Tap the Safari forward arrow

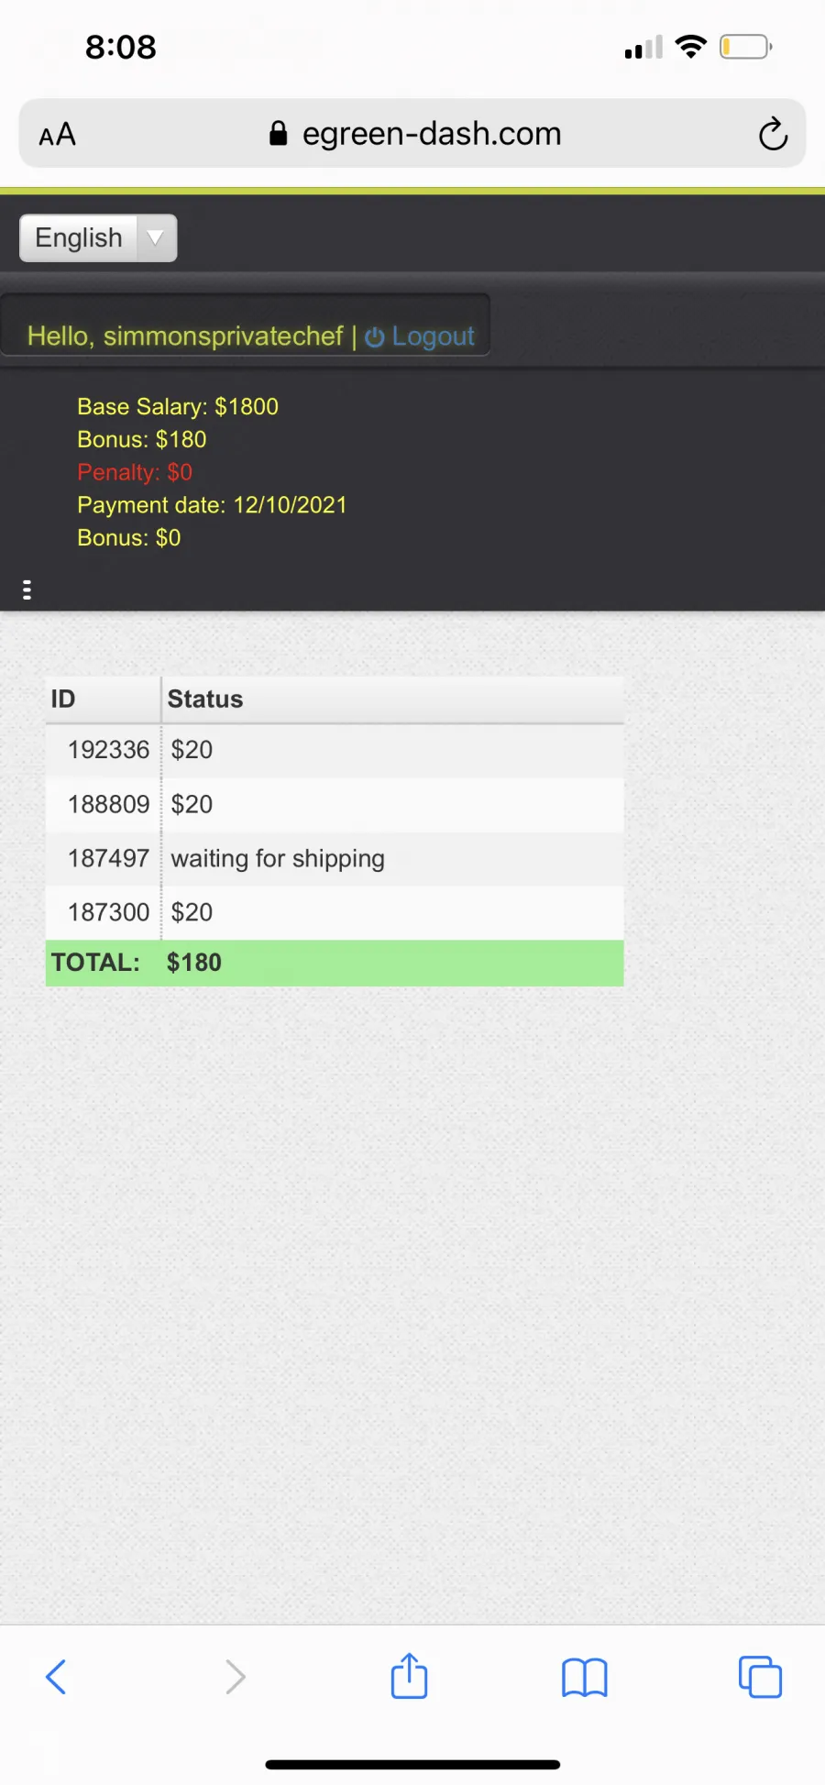[x=236, y=1677]
